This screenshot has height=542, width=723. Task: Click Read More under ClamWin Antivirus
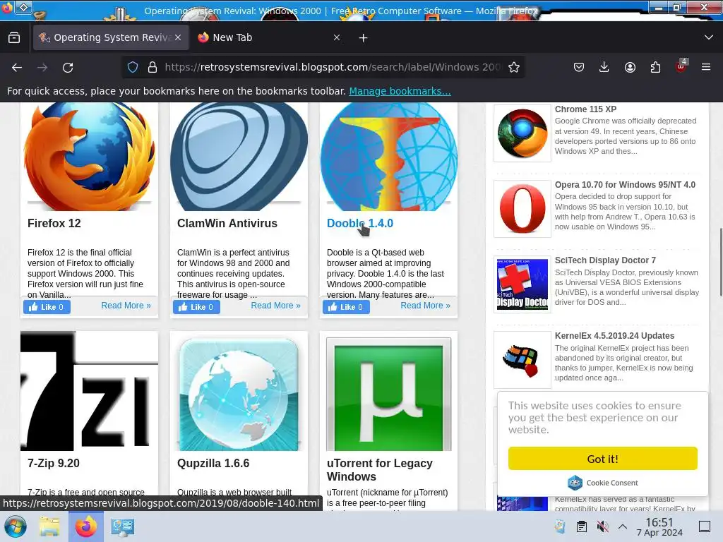276,306
